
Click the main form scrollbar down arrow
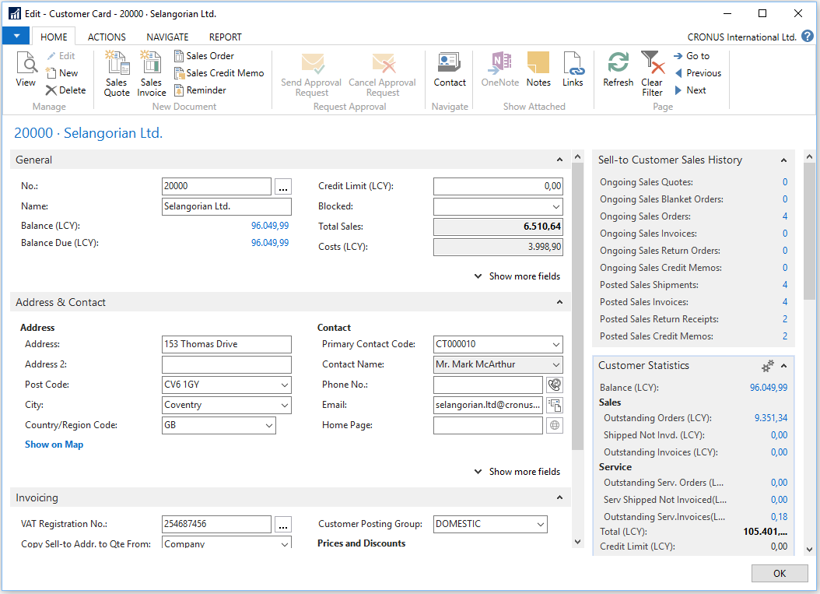577,542
